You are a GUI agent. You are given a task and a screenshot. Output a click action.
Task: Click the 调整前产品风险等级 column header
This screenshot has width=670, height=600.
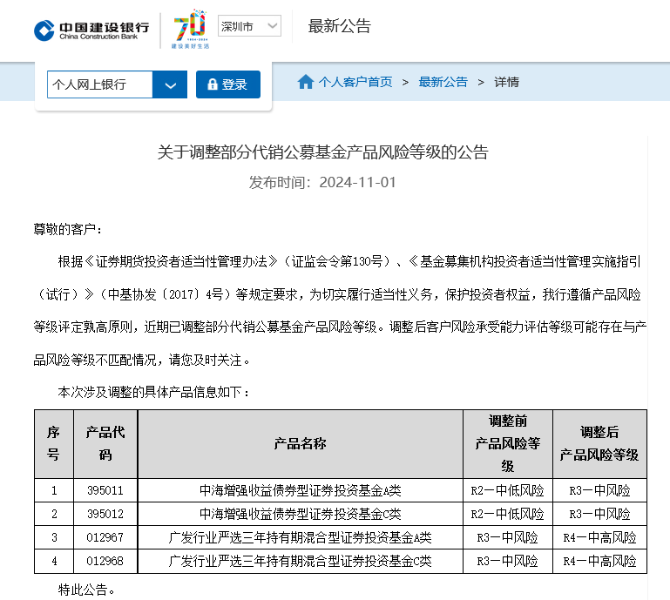tap(508, 444)
